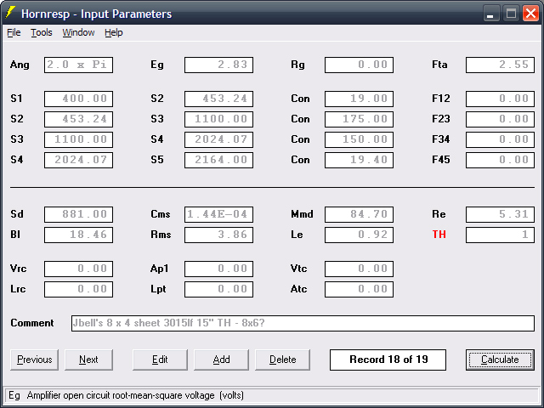Select the S1 field showing 400.00
The height and width of the screenshot is (408, 544).
point(78,99)
